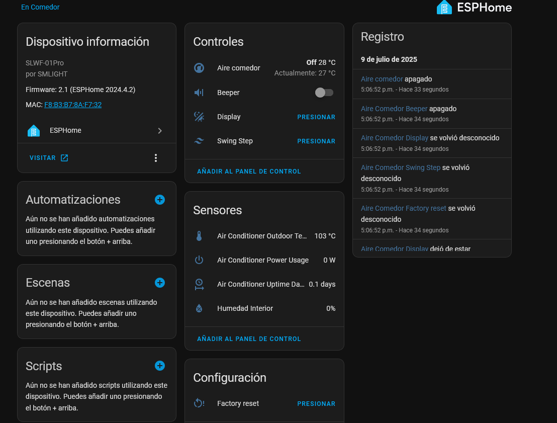Click the external link icon beside VISITAR
The width and height of the screenshot is (557, 423).
point(64,158)
